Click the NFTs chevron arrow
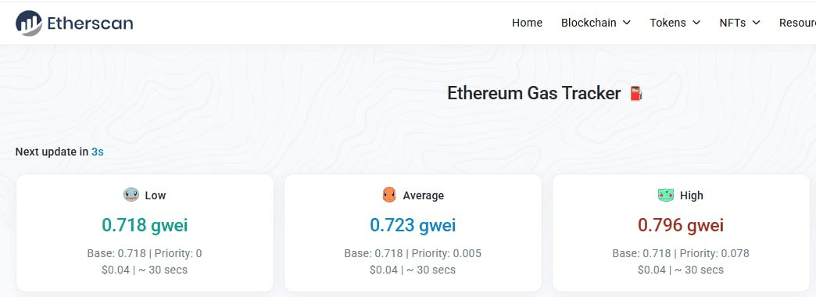 tap(756, 23)
